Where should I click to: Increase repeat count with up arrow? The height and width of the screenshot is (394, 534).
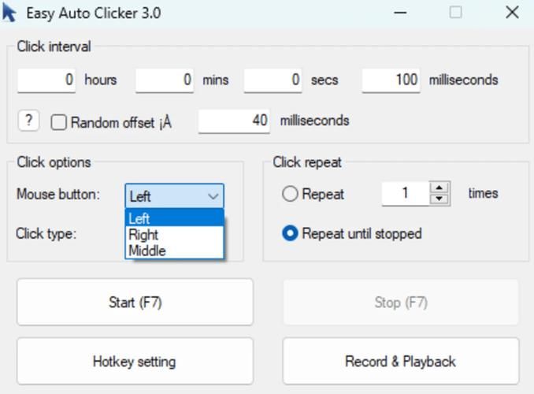tap(439, 188)
